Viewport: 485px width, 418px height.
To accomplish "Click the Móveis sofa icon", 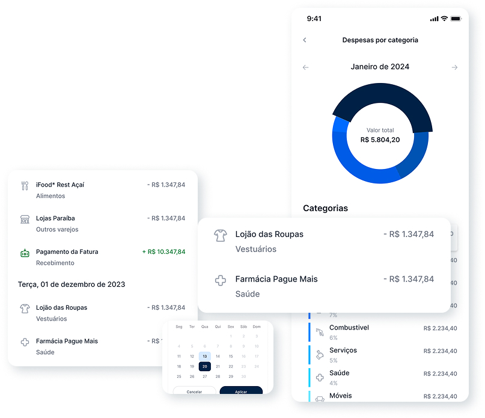I will pos(318,397).
